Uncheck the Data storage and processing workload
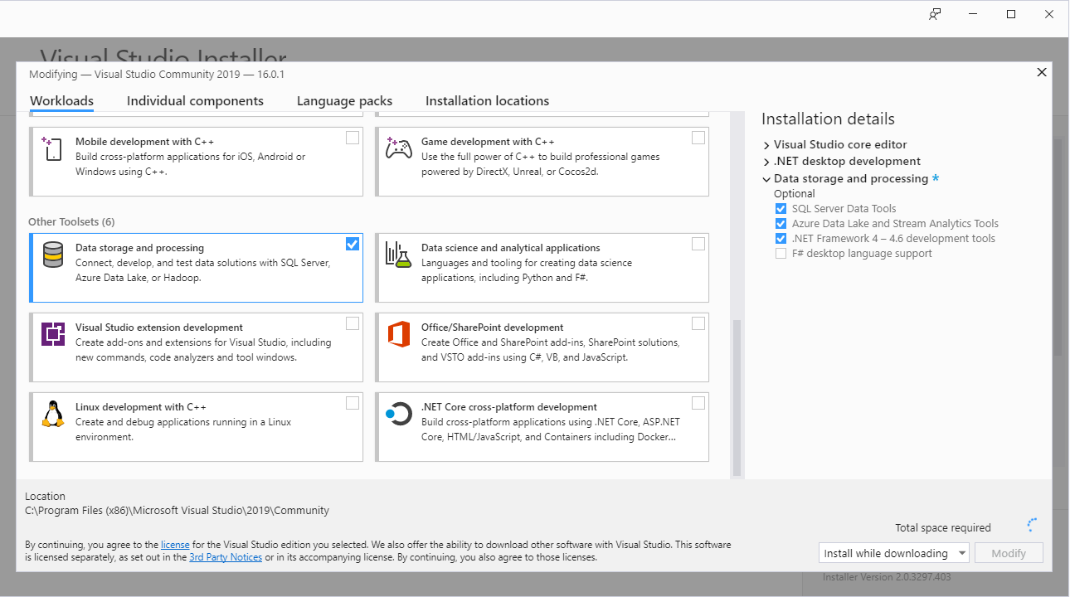This screenshot has height=597, width=1070. 353,243
